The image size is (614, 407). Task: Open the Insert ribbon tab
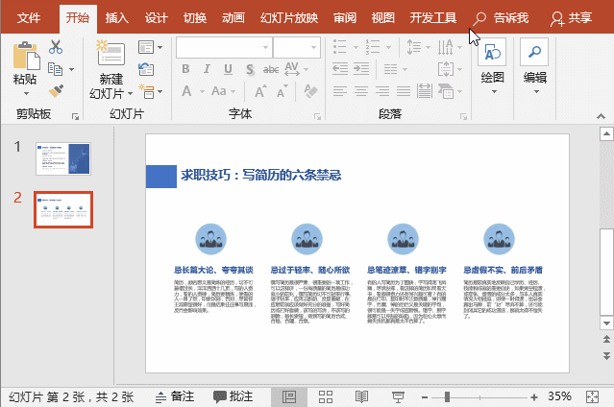116,17
